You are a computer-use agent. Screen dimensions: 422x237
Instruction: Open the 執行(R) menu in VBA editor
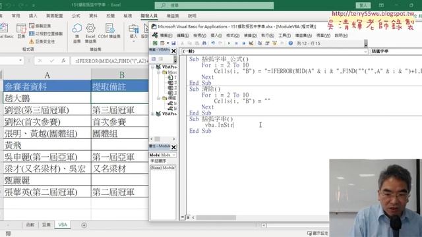pos(268,36)
